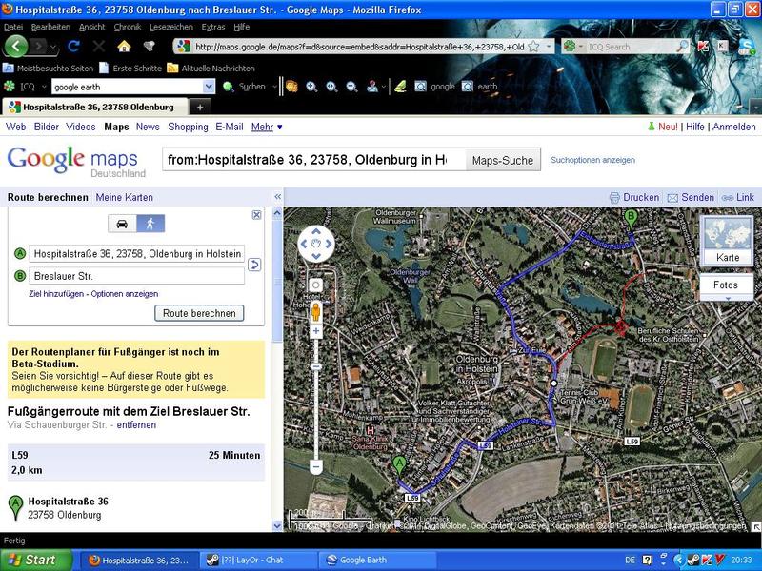Viewport: 762px width, 571px height.
Task: Reload the page with the blue refresh icon
Action: coord(74,47)
